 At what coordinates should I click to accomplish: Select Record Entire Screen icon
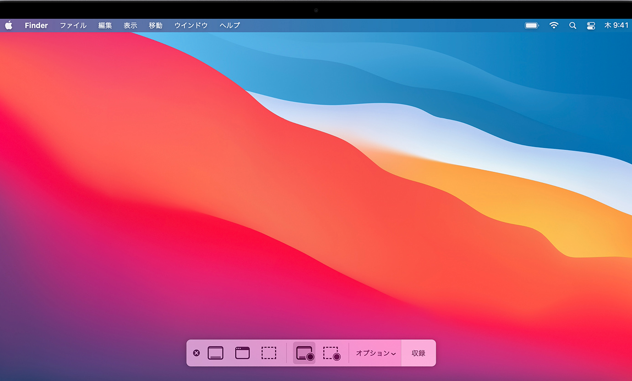(305, 353)
